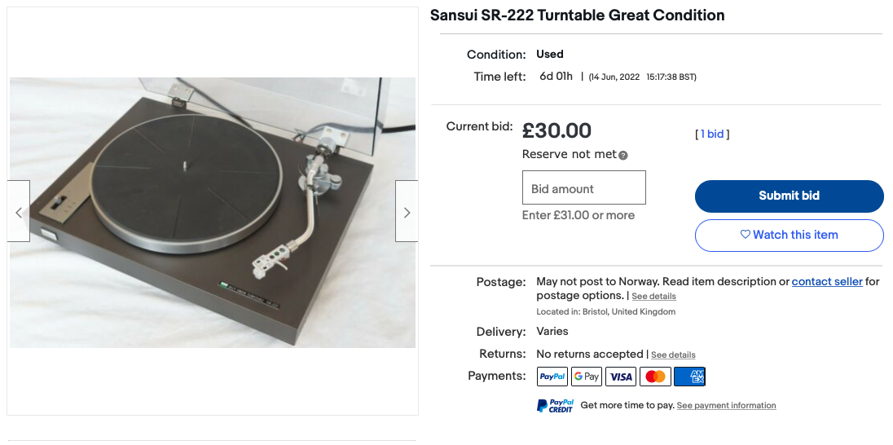
Task: Show the next product photo
Action: point(407,212)
